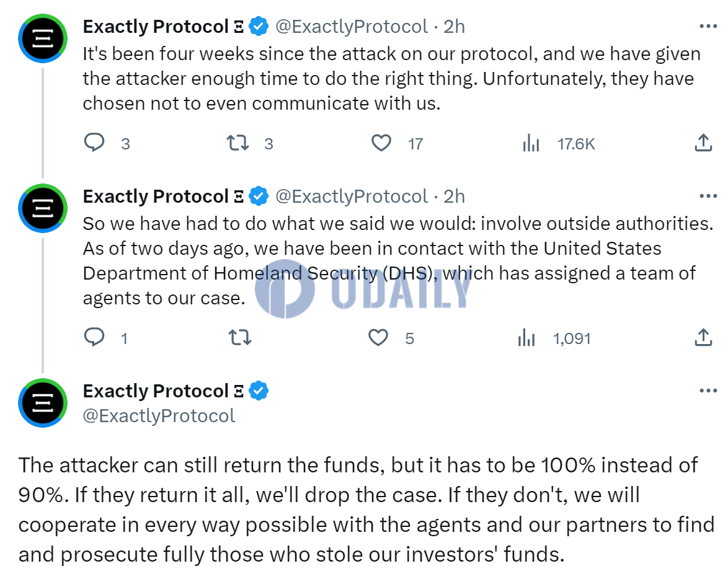The image size is (728, 579).
Task: Retweet the first tweet with 3 retweets
Action: tap(237, 143)
